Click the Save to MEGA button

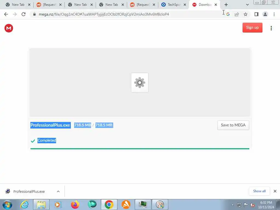click(233, 125)
